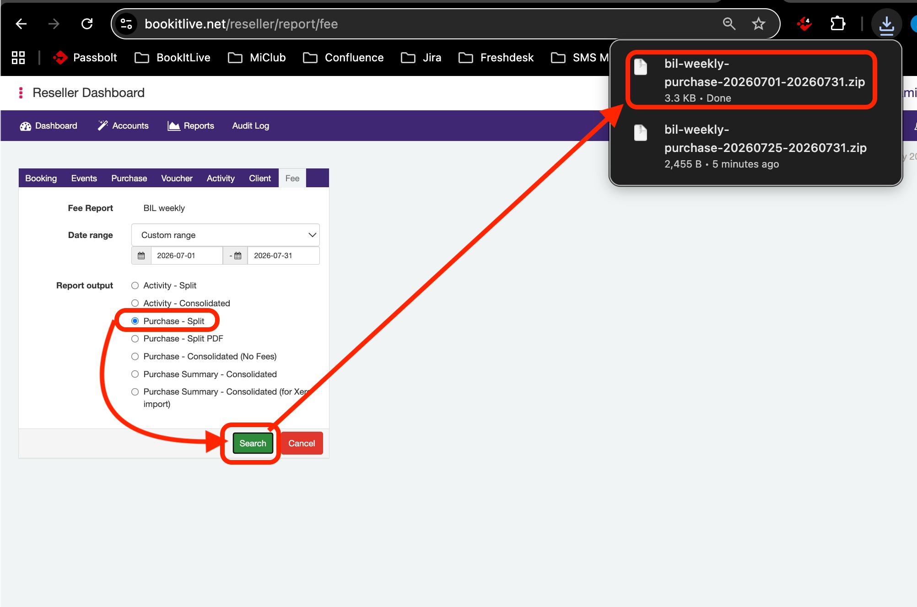The height and width of the screenshot is (607, 917).
Task: Toggle the downloads icon in the toolbar
Action: click(886, 25)
